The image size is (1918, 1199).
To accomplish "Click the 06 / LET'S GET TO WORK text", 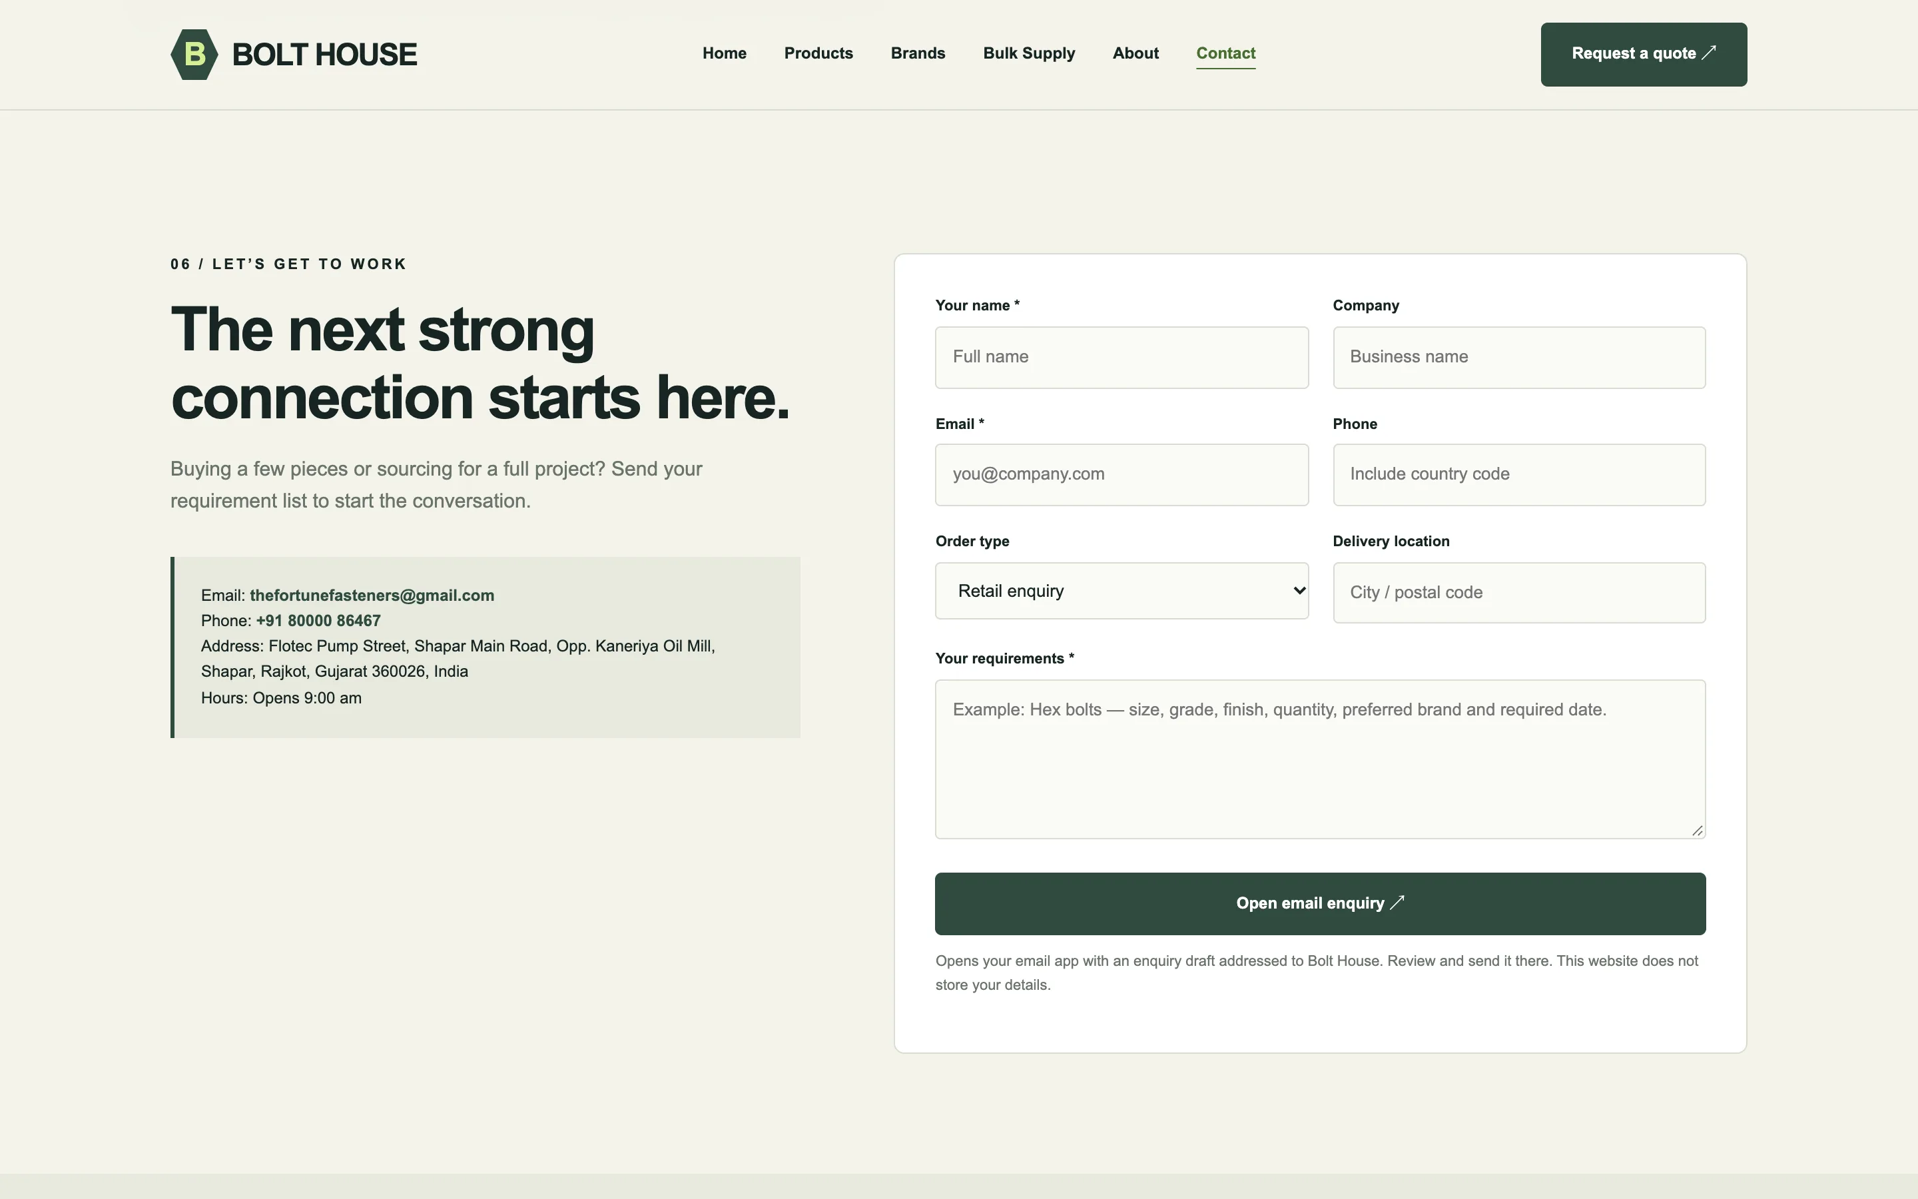I will coord(288,264).
